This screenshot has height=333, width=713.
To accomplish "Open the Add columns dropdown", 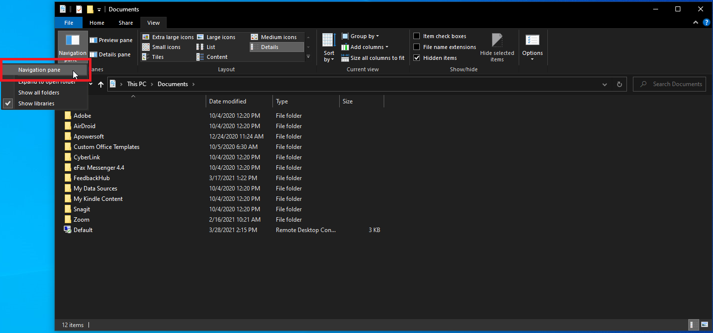I will [x=365, y=47].
